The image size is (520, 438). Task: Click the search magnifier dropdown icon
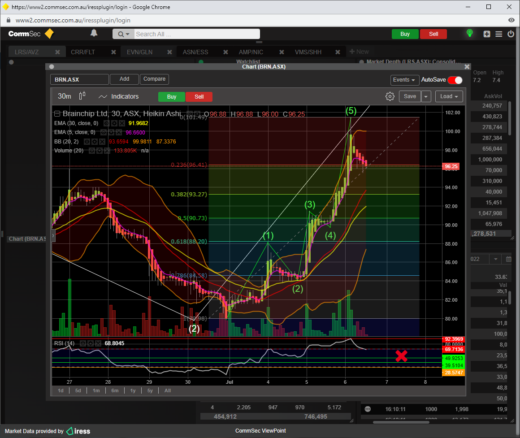pos(123,34)
